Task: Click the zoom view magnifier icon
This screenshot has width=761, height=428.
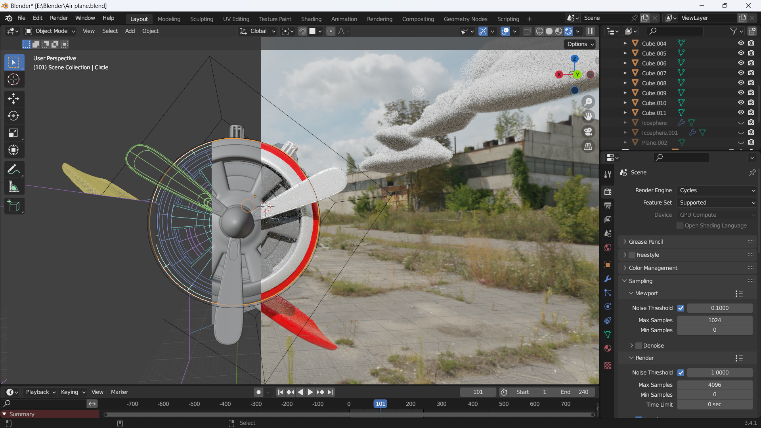Action: point(588,102)
